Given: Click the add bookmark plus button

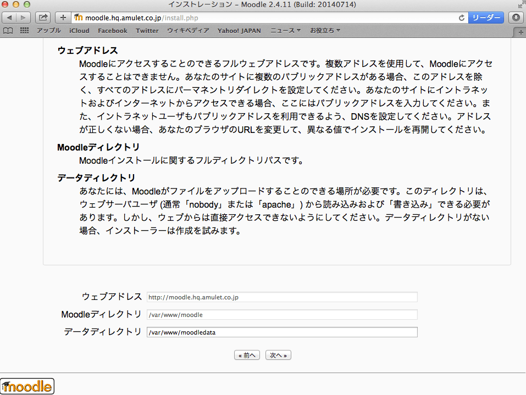Looking at the screenshot, I should (x=63, y=18).
